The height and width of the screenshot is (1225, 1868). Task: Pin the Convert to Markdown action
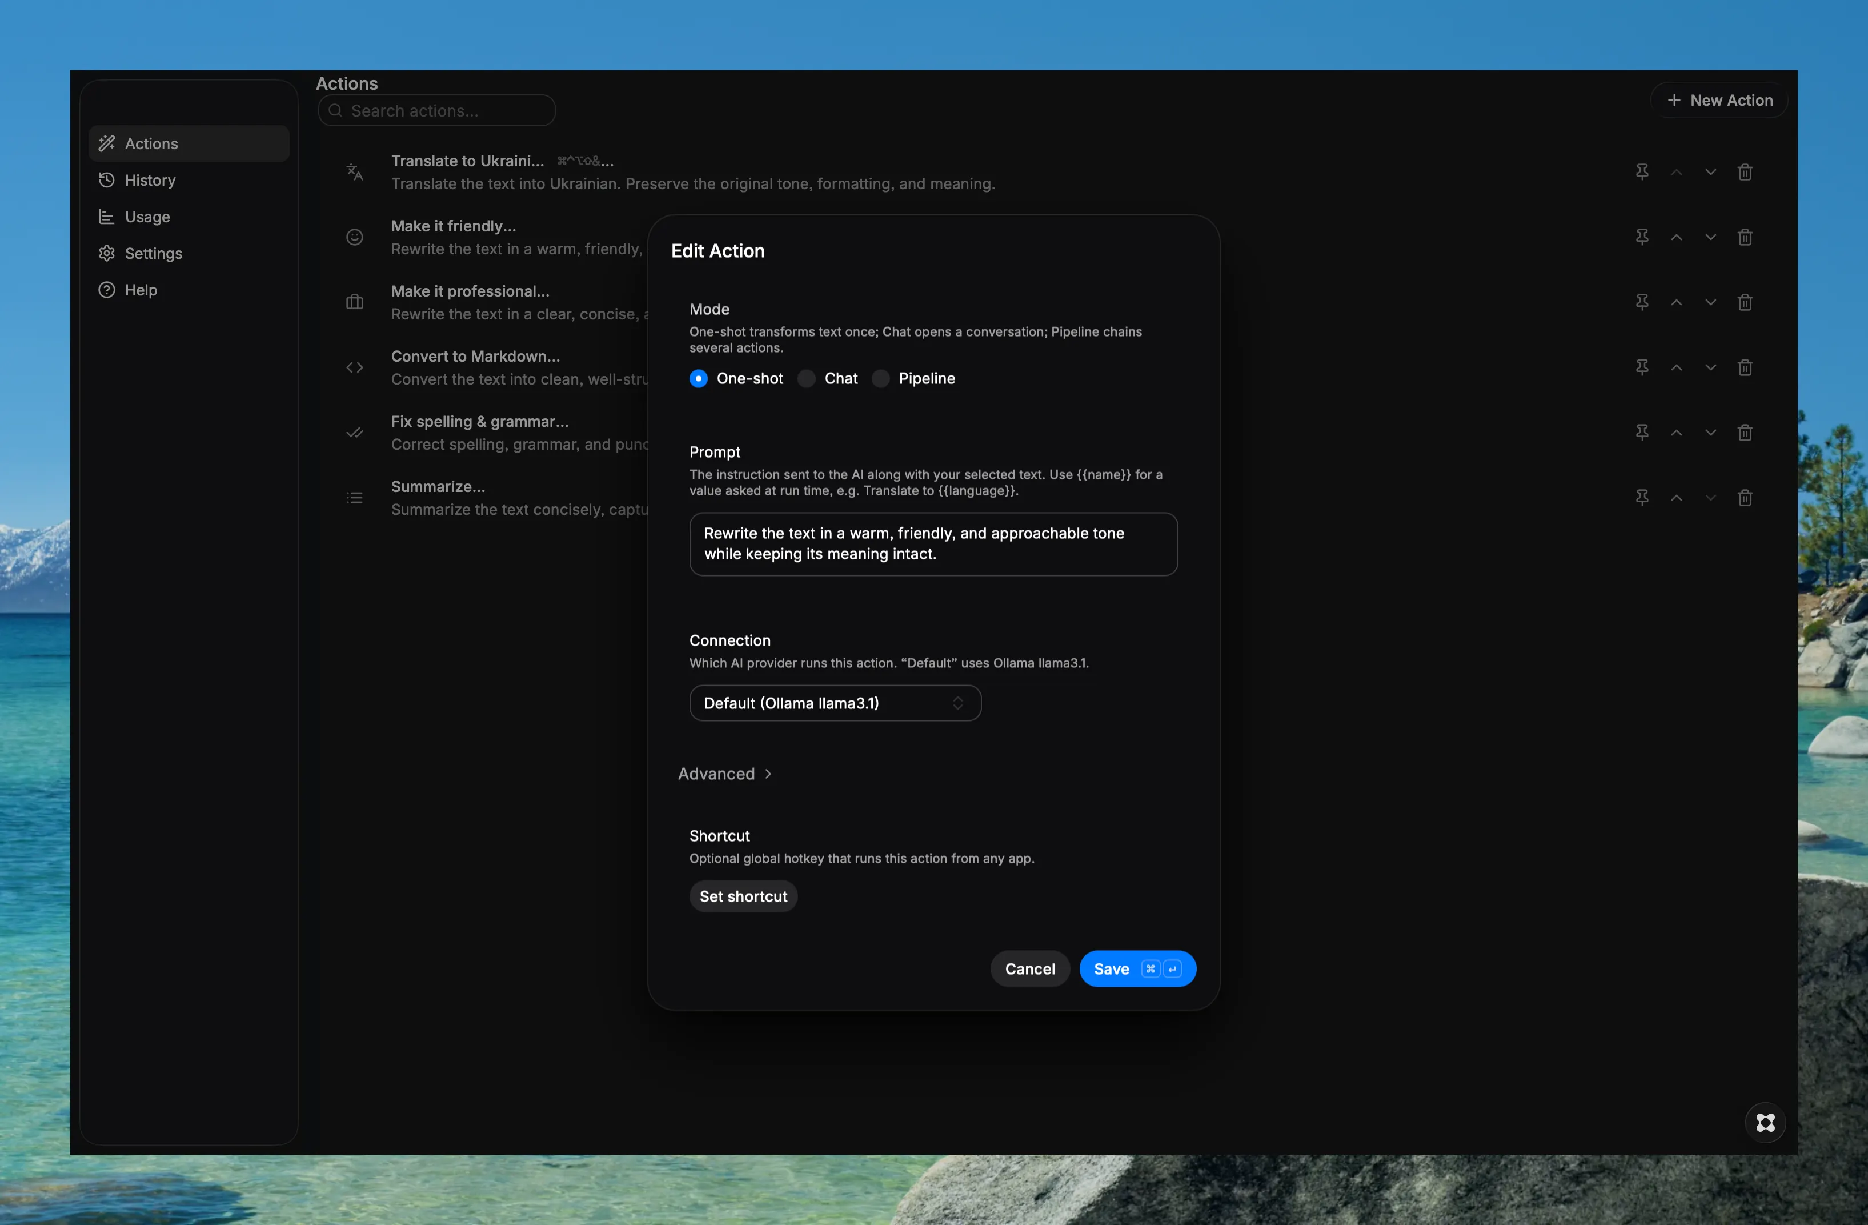1642,367
